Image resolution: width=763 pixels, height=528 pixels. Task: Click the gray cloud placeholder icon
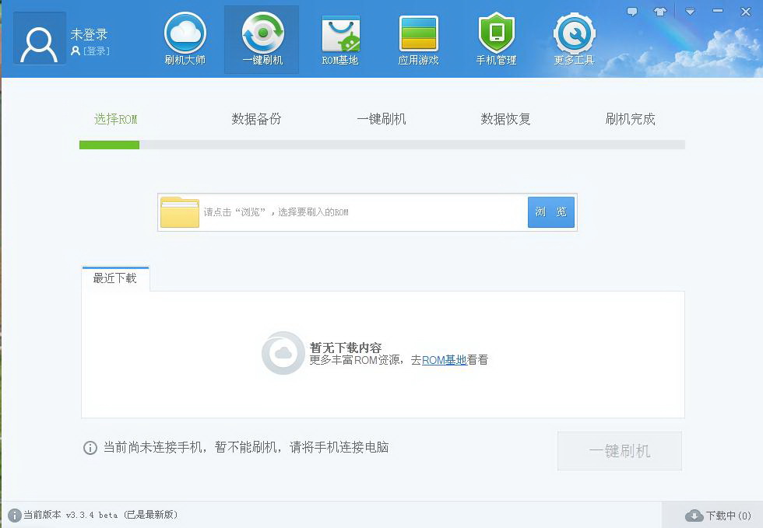[283, 353]
